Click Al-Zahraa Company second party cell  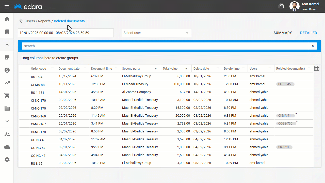pos(137,92)
